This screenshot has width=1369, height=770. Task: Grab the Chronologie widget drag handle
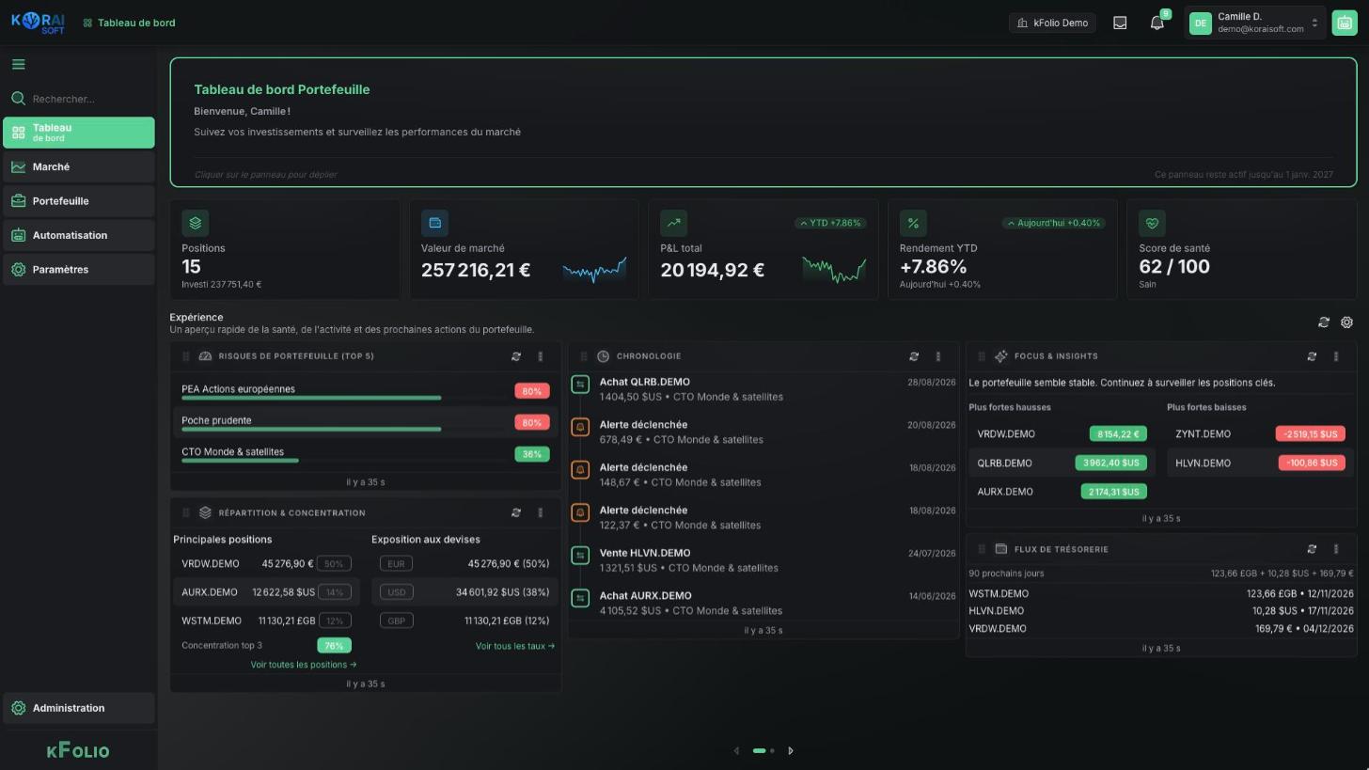[x=584, y=356]
